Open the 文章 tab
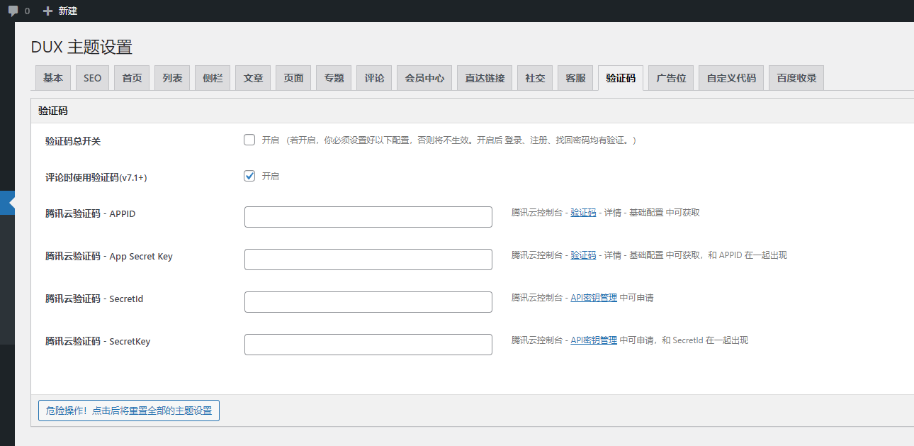914x446 pixels. pyautogui.click(x=254, y=78)
